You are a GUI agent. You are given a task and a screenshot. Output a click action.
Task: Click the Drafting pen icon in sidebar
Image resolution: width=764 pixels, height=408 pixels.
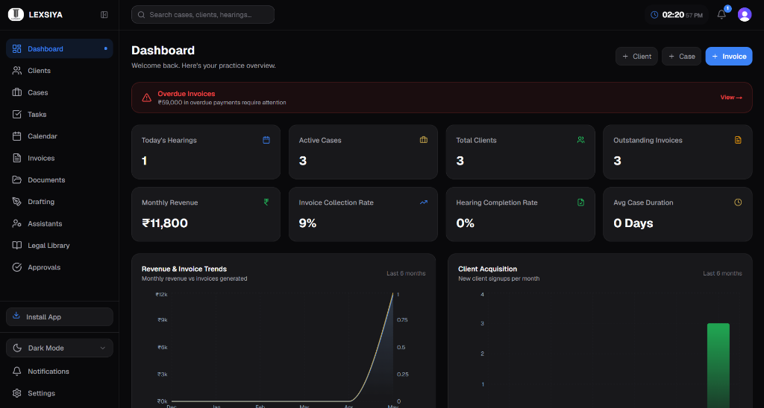tap(17, 202)
